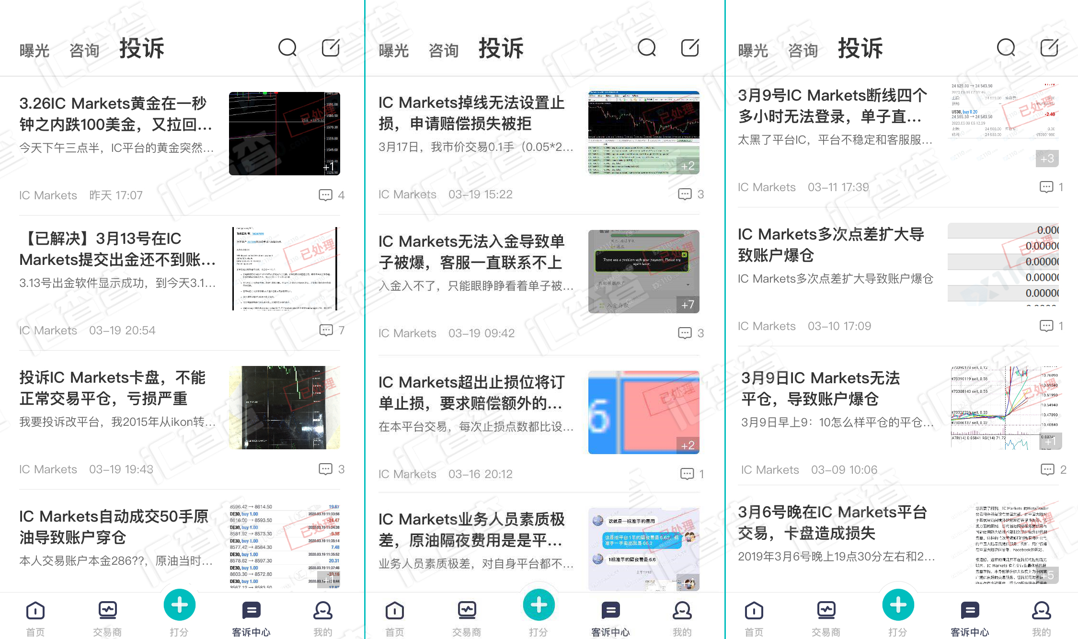Tap the compose complaint icon on right screen
The width and height of the screenshot is (1078, 639).
tap(1049, 48)
